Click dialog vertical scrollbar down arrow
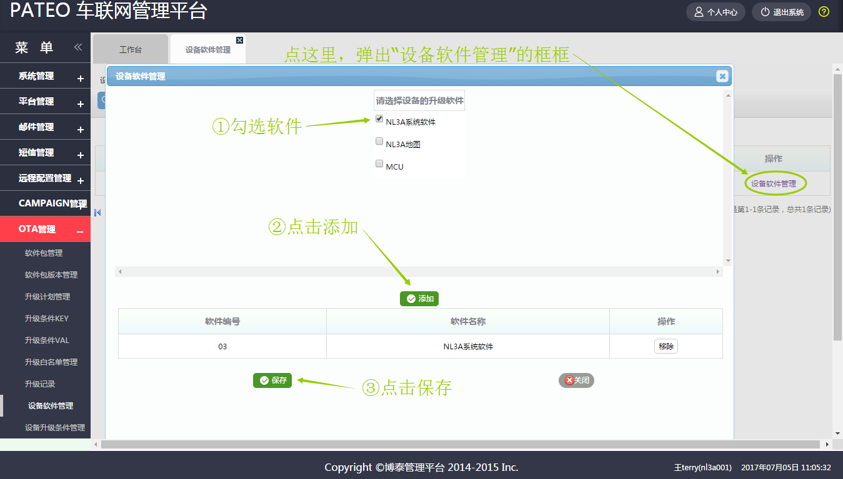 pos(727,261)
